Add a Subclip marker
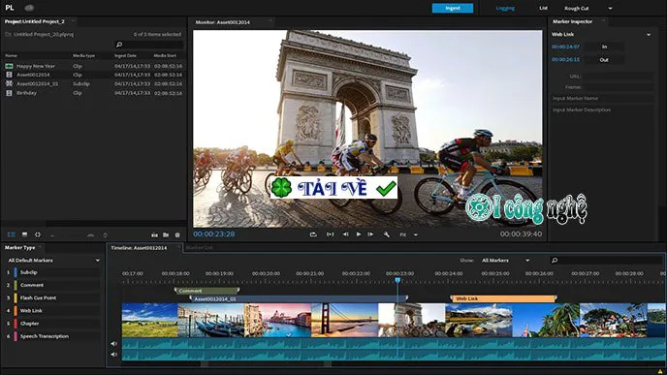 click(x=57, y=272)
